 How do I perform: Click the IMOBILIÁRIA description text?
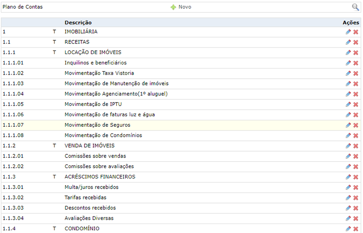tap(81, 31)
